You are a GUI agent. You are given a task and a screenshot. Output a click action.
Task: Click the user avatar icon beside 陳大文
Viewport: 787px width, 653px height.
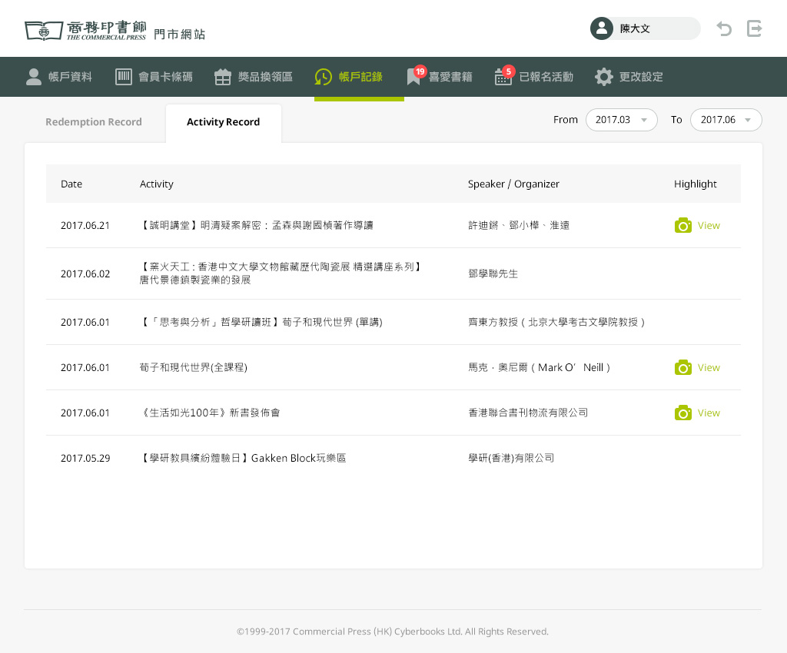601,28
